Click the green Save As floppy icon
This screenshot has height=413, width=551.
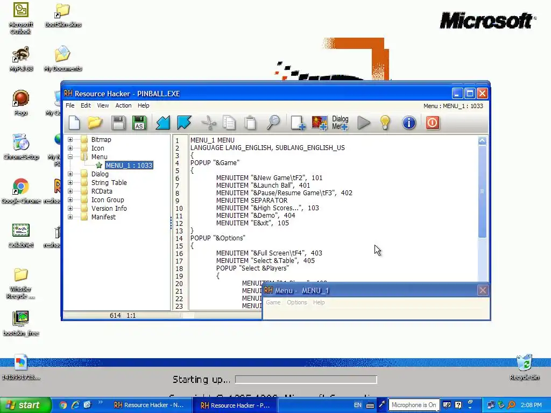click(x=139, y=123)
